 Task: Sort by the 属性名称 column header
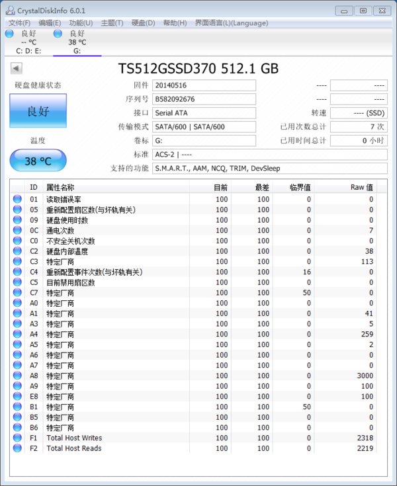click(x=116, y=187)
